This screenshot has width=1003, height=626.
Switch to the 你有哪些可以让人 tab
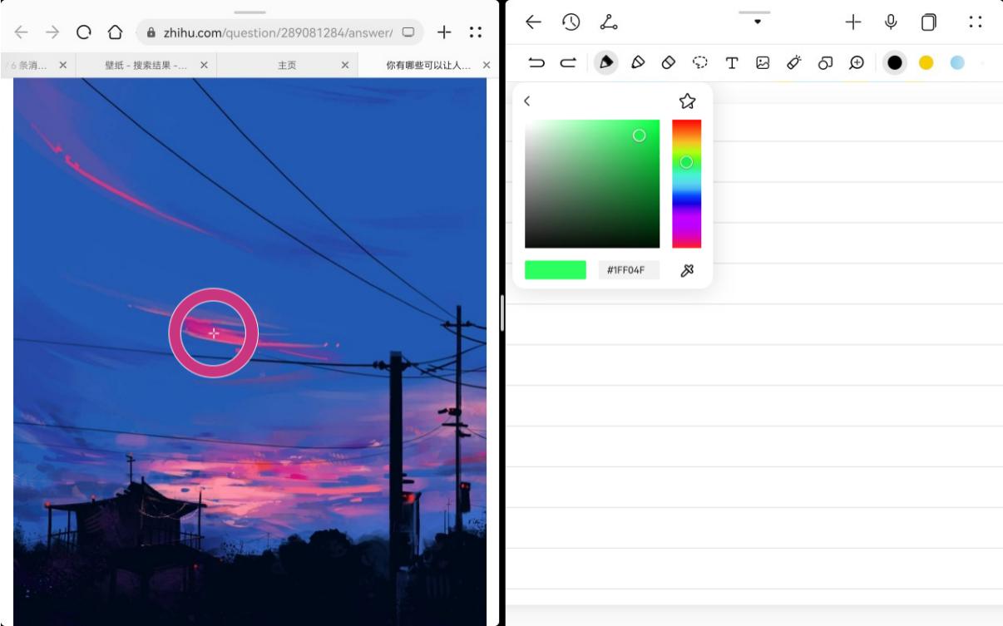click(428, 65)
